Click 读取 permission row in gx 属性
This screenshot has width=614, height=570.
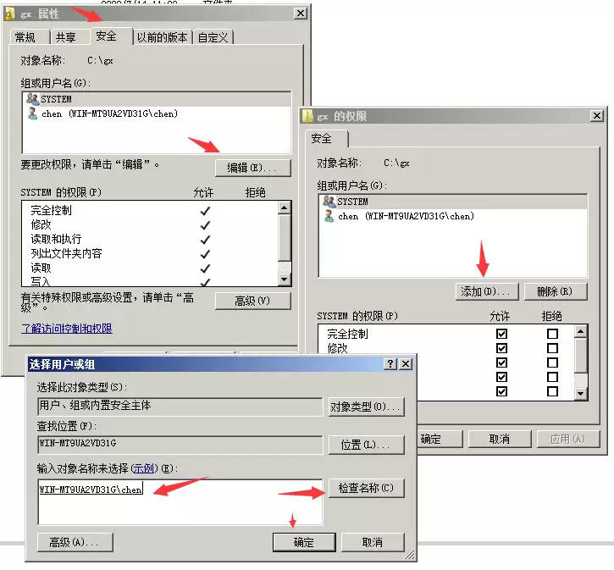click(x=150, y=268)
